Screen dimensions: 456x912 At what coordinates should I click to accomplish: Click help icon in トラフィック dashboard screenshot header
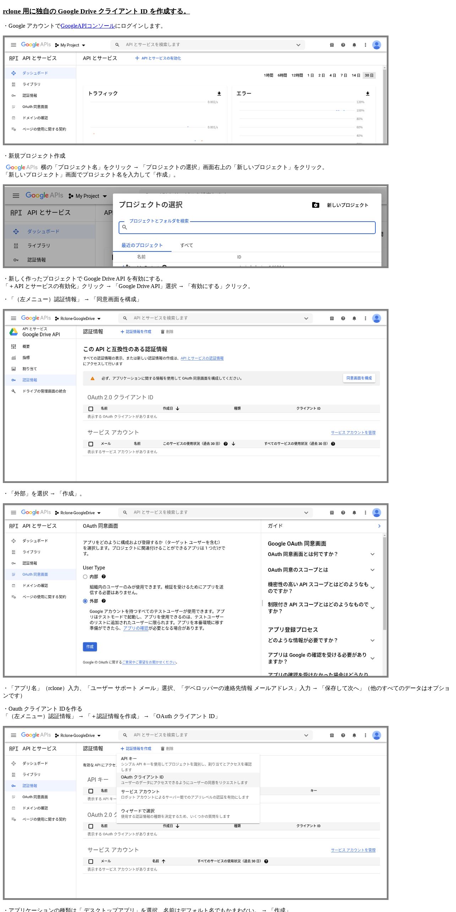[343, 45]
